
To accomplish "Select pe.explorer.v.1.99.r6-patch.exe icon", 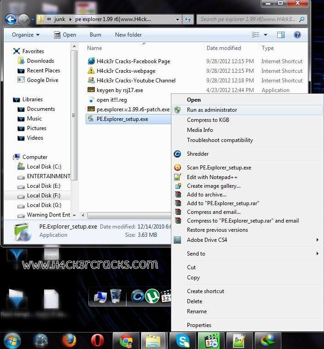I will [91, 109].
